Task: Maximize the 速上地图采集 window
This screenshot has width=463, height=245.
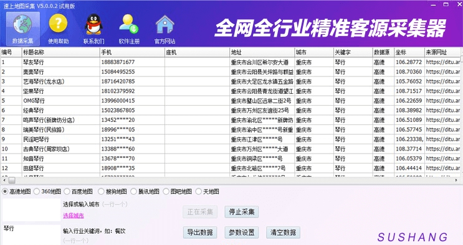Action: point(446,4)
